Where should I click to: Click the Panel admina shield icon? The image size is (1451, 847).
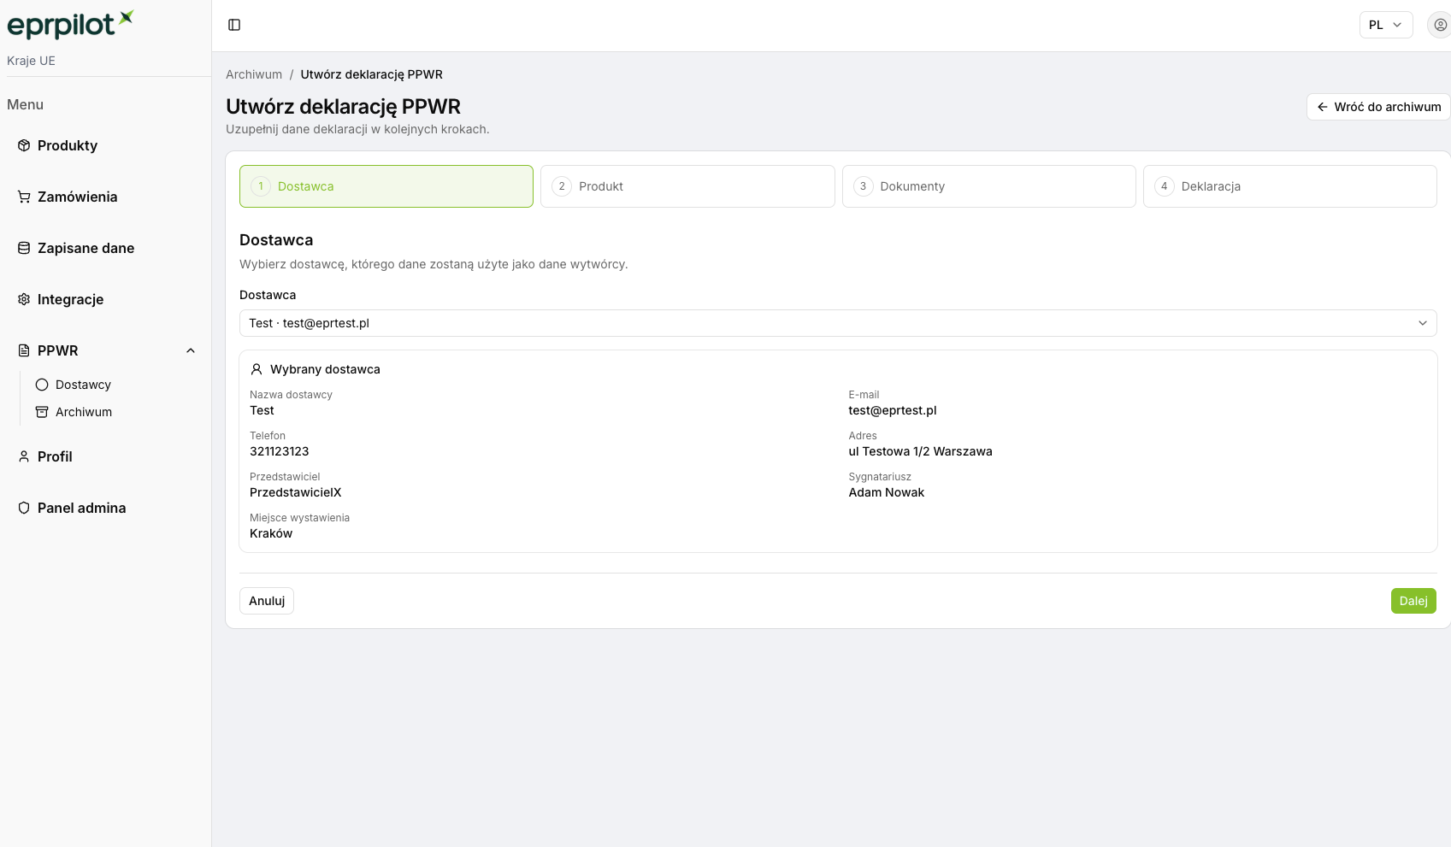24,508
